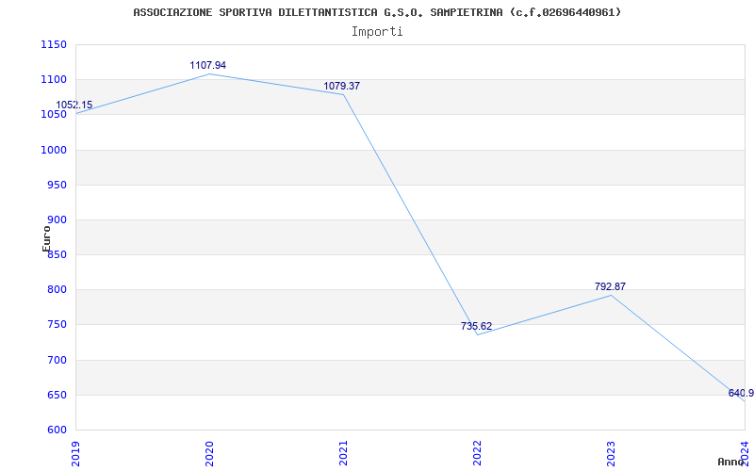
Task: Click the Euro y-axis title
Action: [46, 238]
